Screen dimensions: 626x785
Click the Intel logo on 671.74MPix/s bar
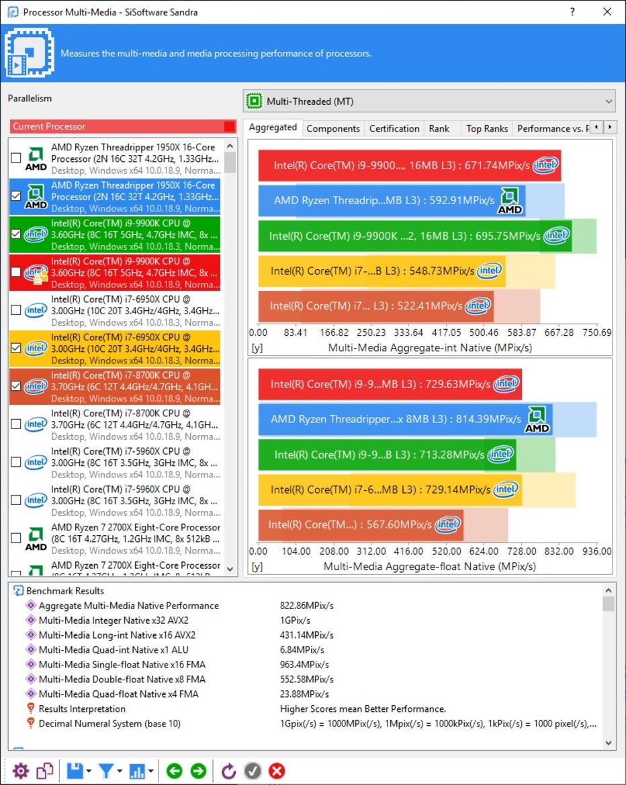545,165
